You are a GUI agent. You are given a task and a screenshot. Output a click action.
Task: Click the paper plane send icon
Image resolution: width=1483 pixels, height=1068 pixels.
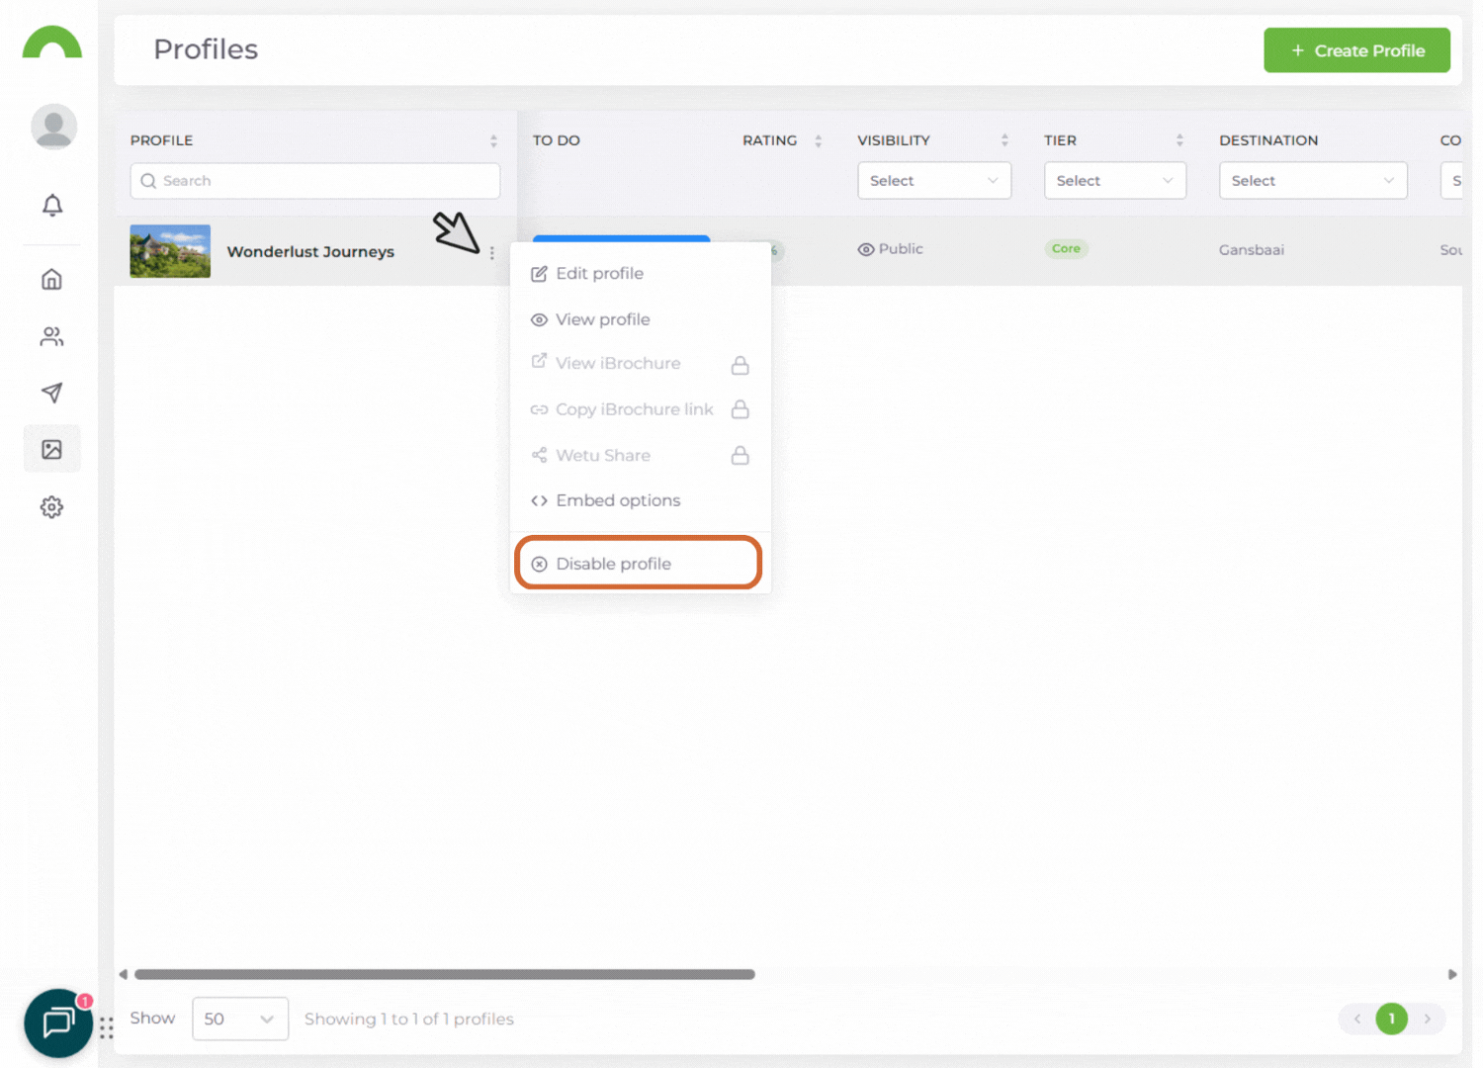click(x=52, y=393)
